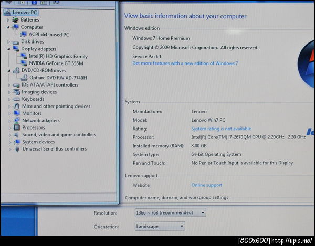Expand the Sound, video and game controllers arrow
This screenshot has height=246, width=315.
pos(10,135)
